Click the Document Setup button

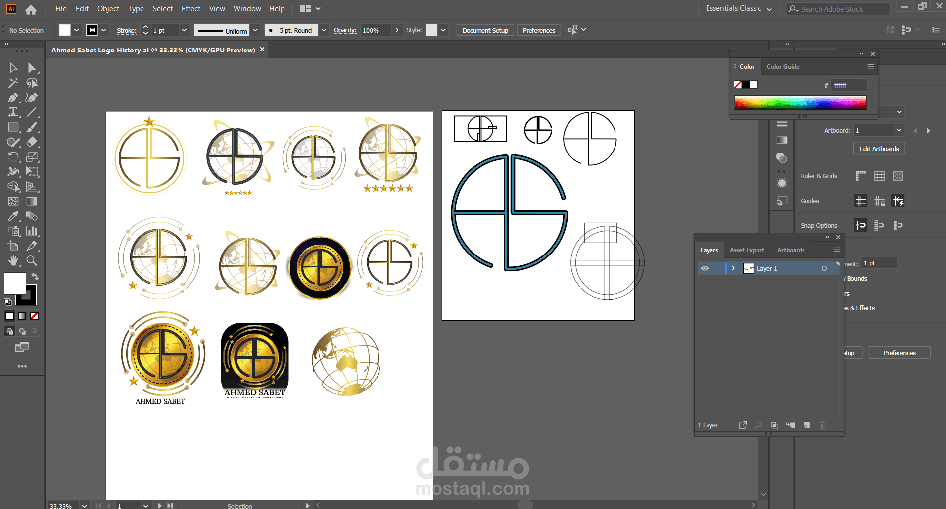pyautogui.click(x=485, y=30)
